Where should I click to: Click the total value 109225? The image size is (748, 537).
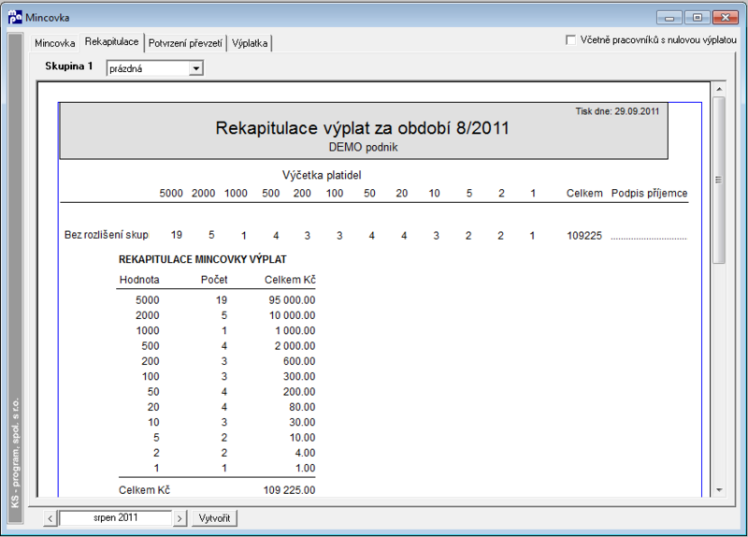coord(584,236)
